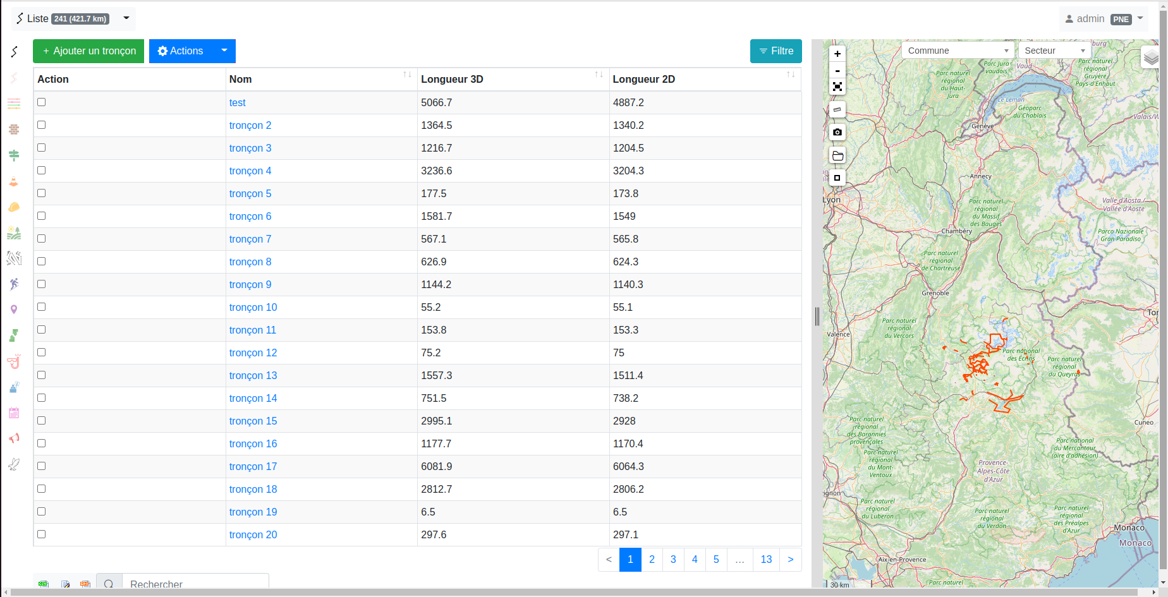Open the red megaphone reports module icon

click(x=14, y=438)
